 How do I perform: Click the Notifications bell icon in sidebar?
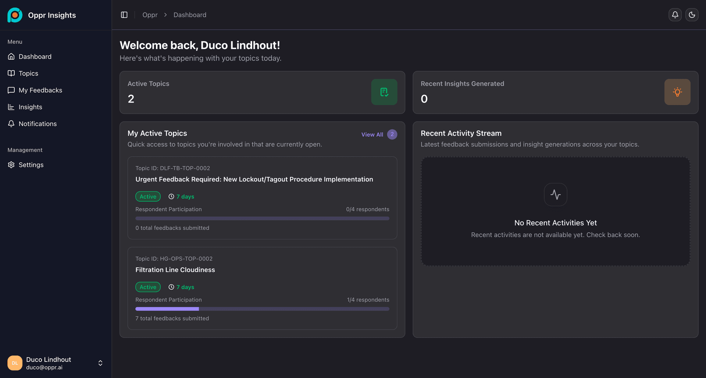tap(11, 124)
